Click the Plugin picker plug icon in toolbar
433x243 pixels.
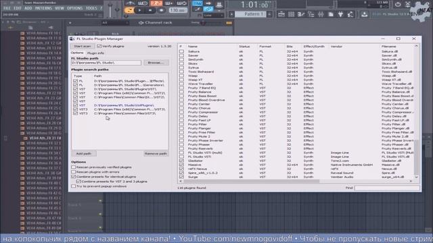(x=340, y=14)
